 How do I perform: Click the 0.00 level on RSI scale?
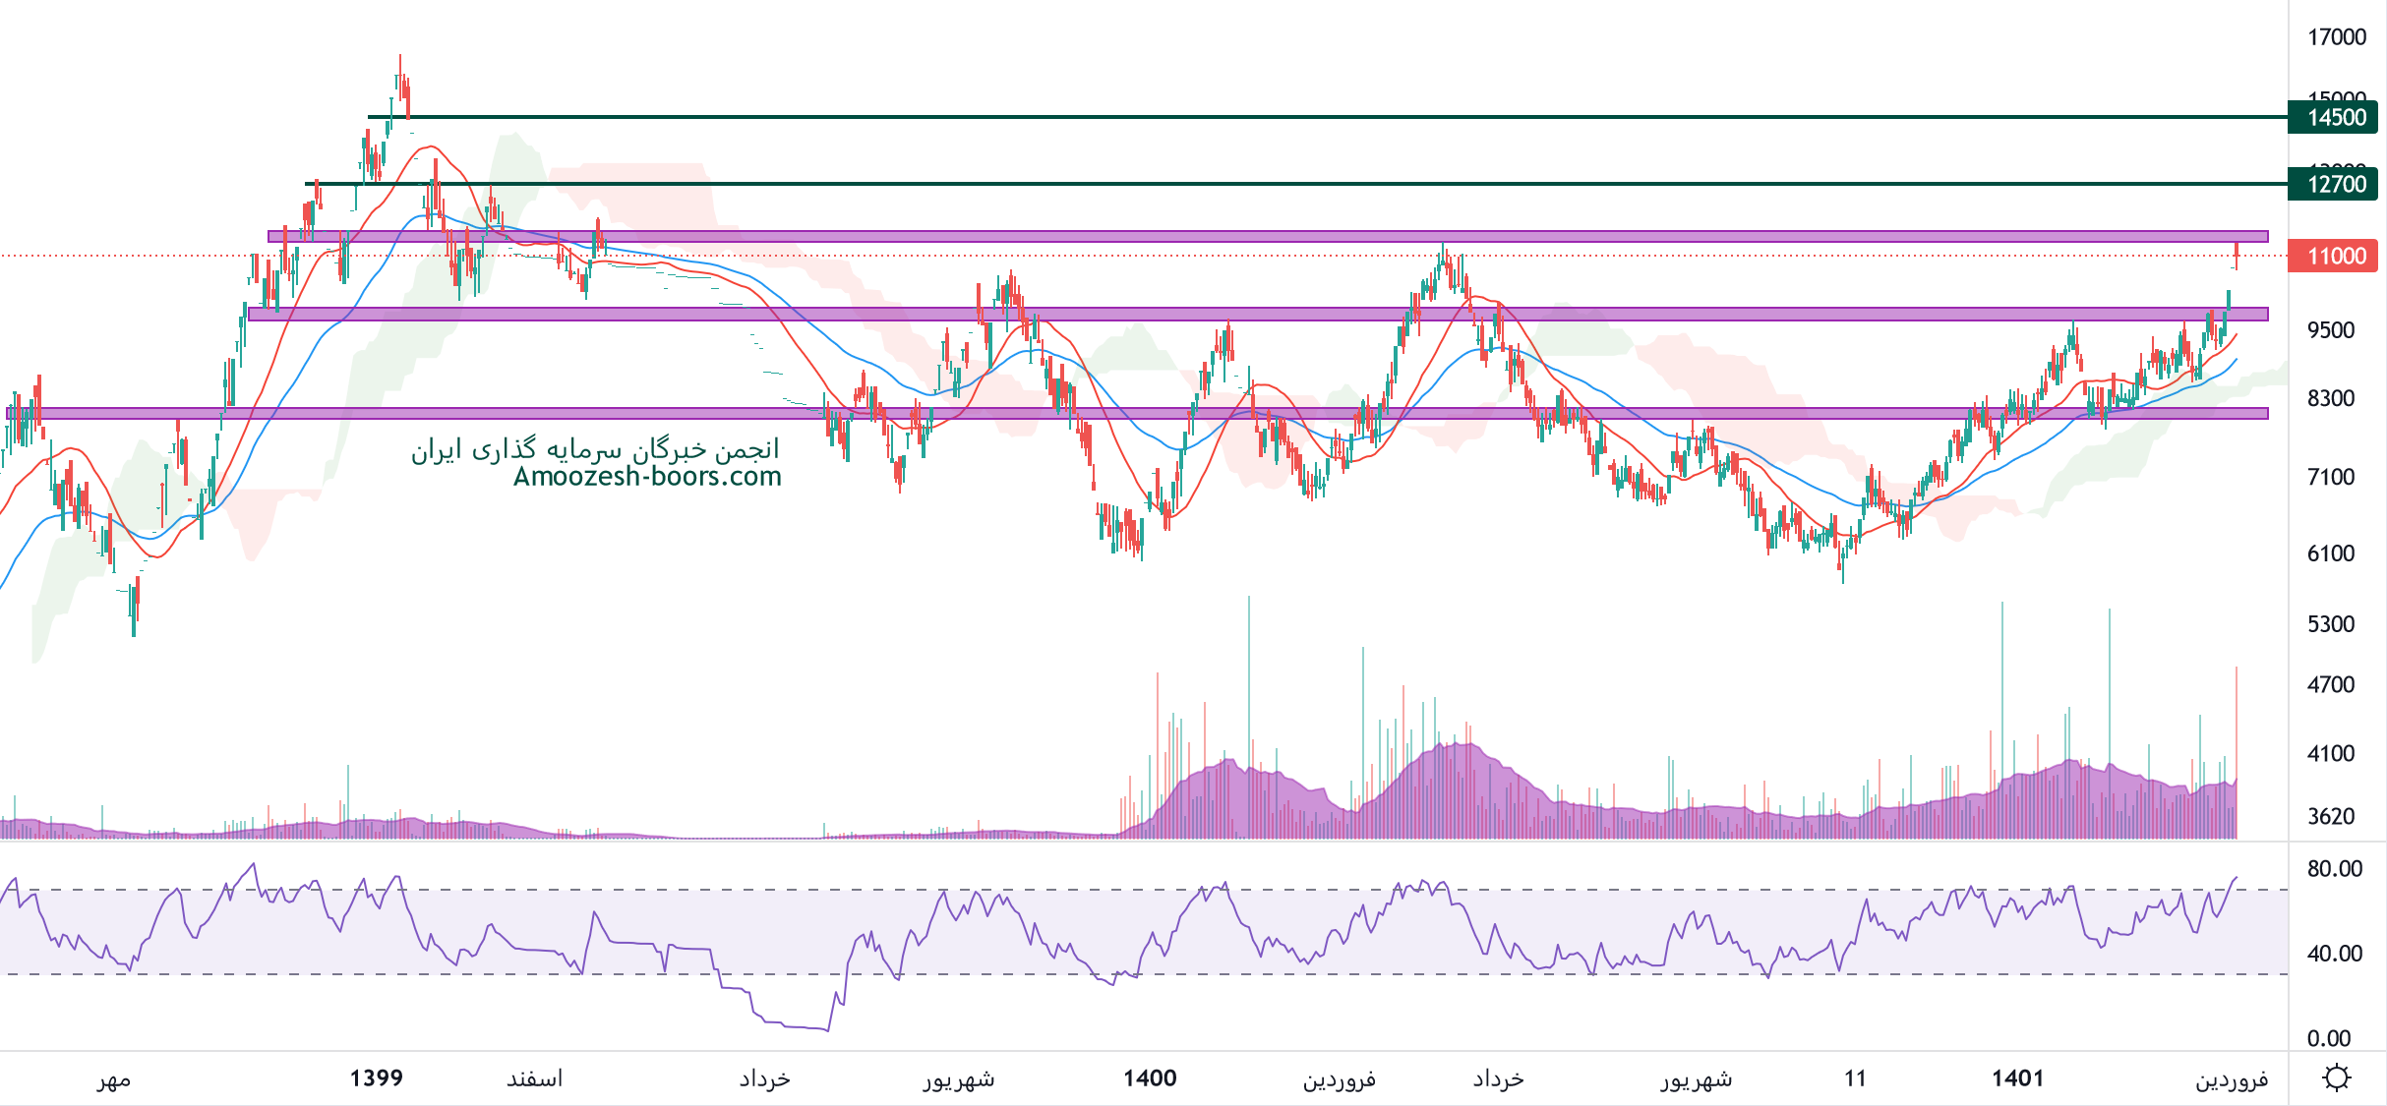(2328, 1038)
